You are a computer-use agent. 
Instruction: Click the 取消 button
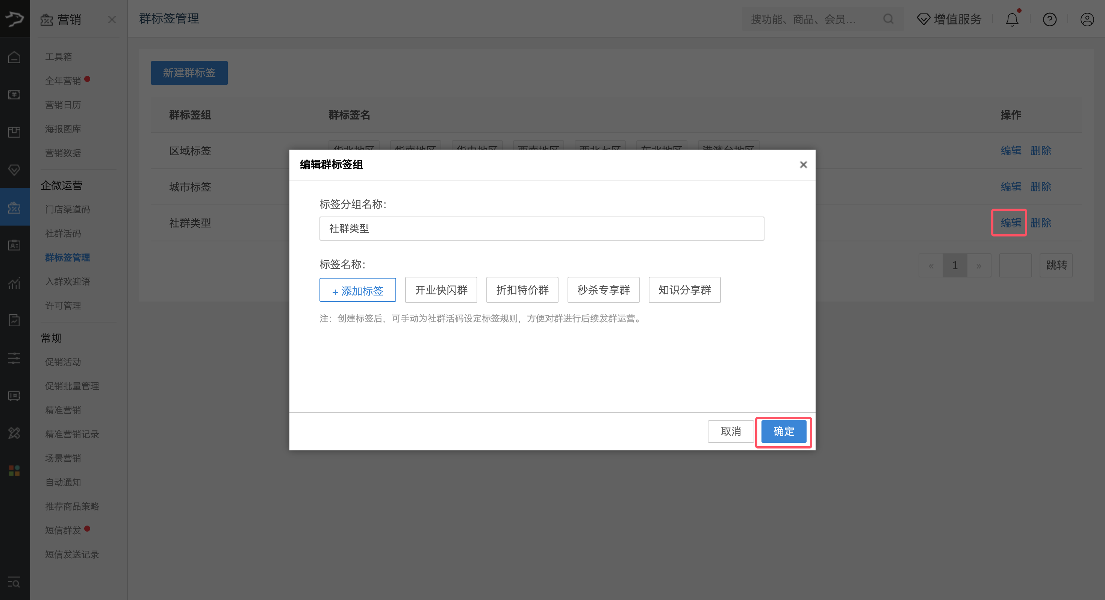coord(731,431)
